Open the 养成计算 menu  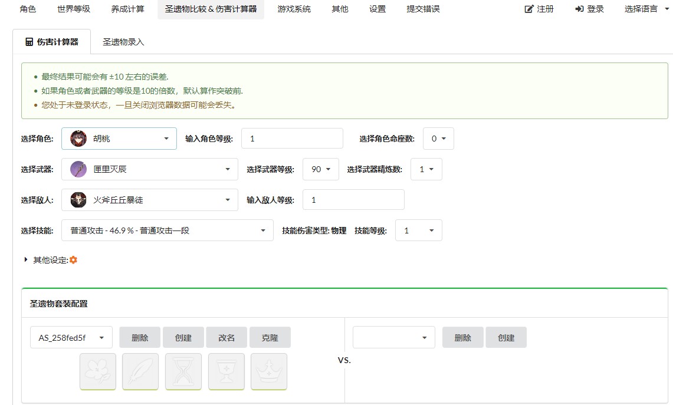[127, 9]
